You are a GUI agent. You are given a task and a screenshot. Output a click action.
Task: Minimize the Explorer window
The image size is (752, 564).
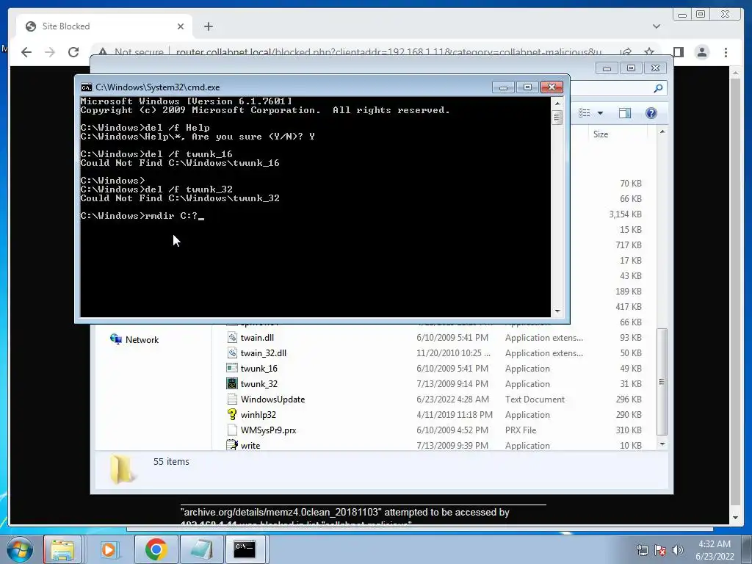[607, 68]
